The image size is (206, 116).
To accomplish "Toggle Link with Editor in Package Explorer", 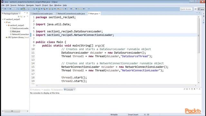I will [x=21, y=16].
